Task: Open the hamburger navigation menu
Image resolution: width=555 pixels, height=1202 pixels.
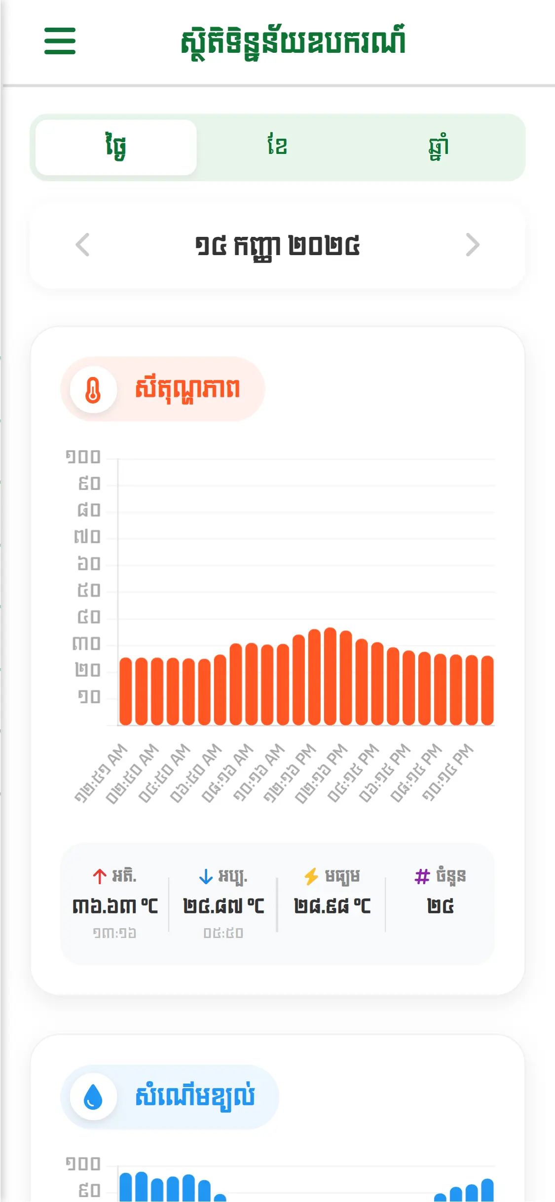Action: click(60, 41)
